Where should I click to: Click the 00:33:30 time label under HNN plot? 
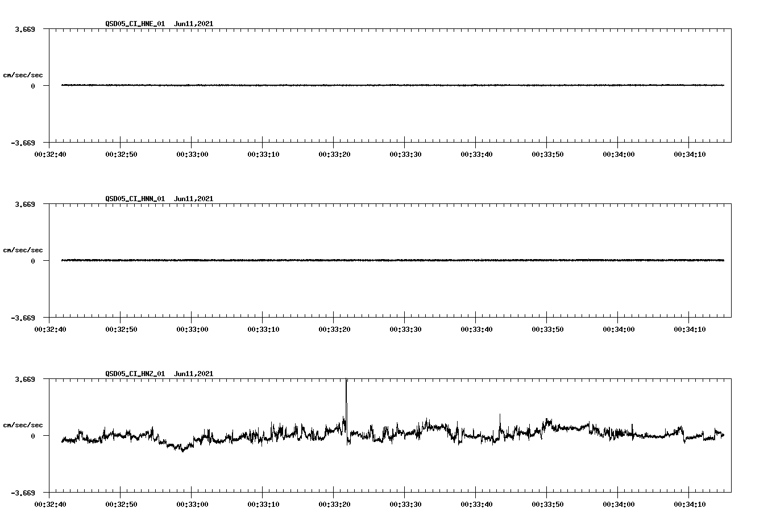(x=405, y=329)
